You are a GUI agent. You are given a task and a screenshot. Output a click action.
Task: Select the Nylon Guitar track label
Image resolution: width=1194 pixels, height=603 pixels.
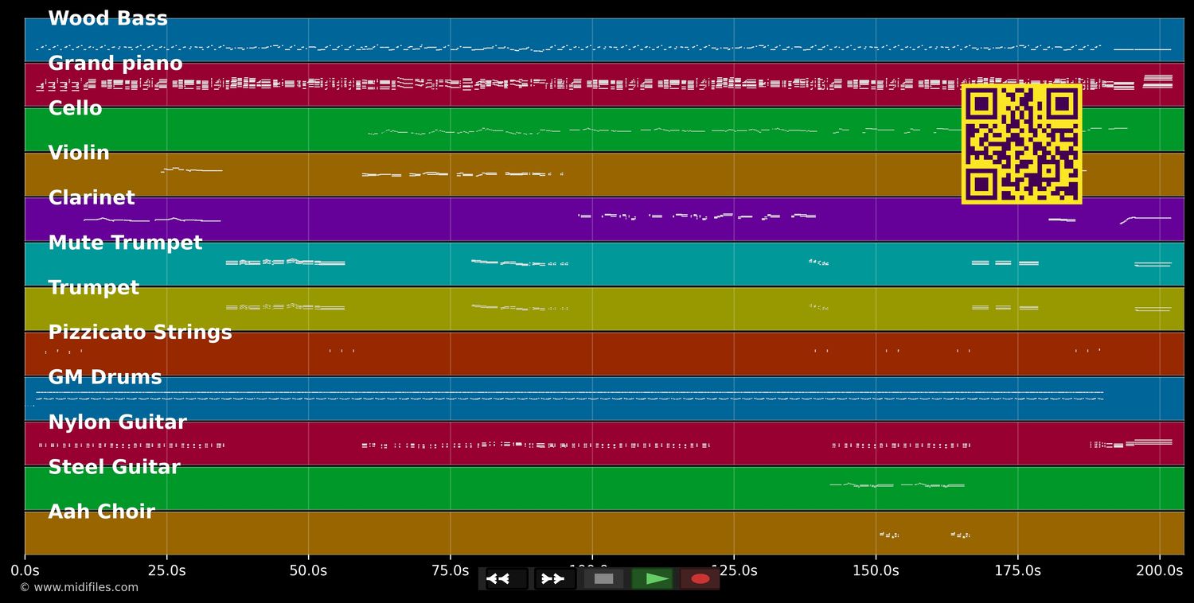point(118,422)
